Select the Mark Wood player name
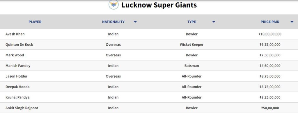This screenshot has width=298, height=118. tap(15, 55)
